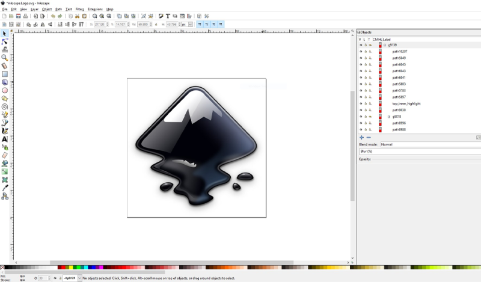Screen dimensions: 481x282
Task: Click the red highlight color of path6041
Action: [x=380, y=78]
